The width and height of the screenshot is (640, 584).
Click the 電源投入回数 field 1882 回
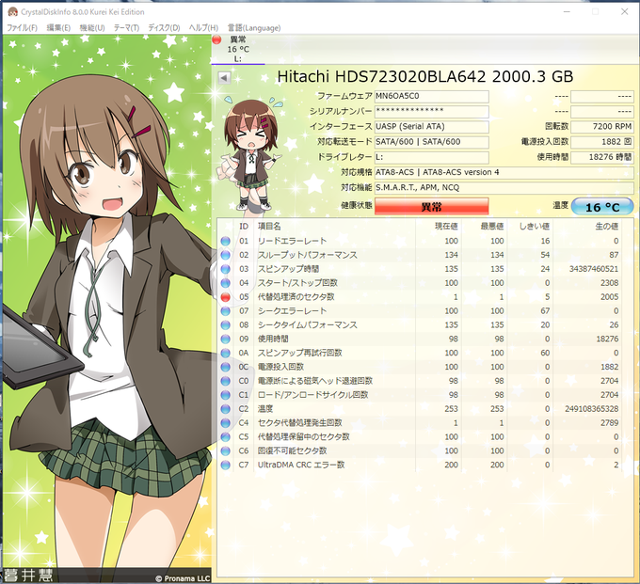602,142
